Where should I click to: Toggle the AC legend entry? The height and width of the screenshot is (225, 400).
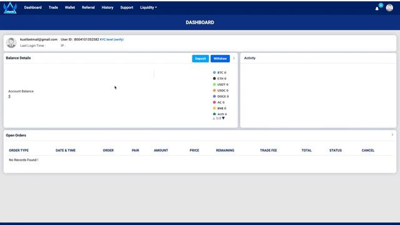click(x=219, y=102)
